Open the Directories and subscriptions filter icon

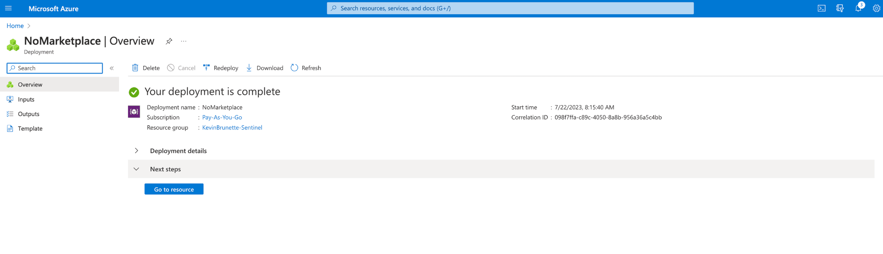coord(839,8)
